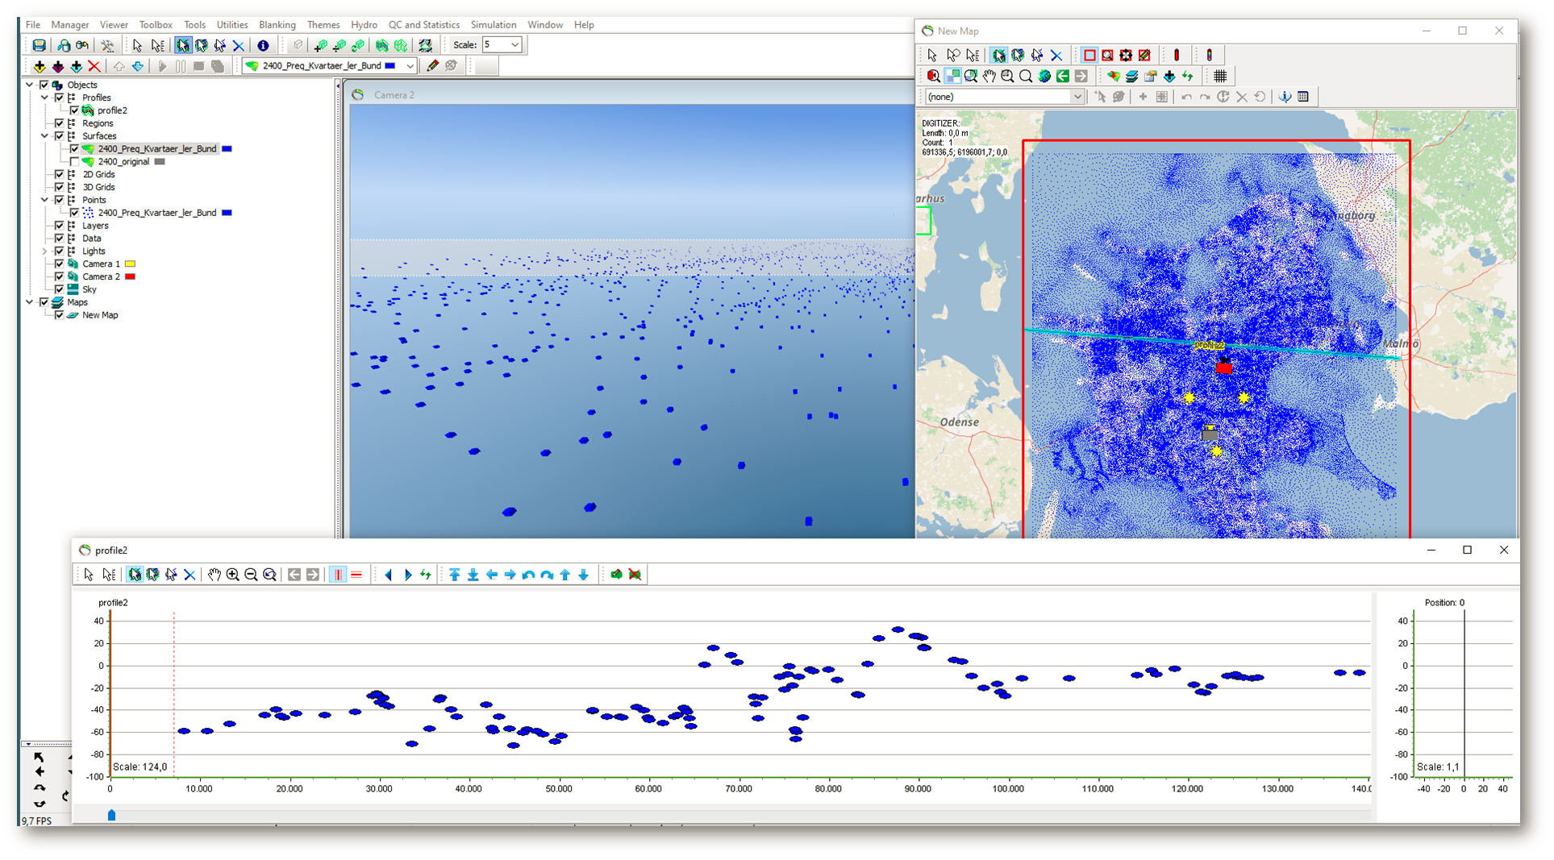Click rotate-left curved arrow in profile2 toolbar
1554x860 pixels.
click(x=528, y=575)
